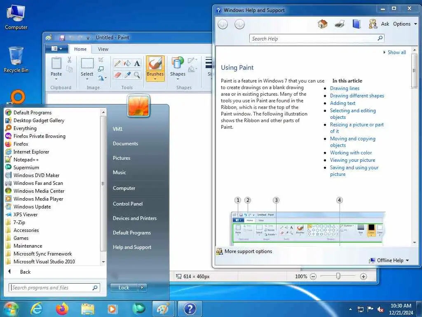Click the Print icon in Help window
422x317 pixels.
(340, 24)
